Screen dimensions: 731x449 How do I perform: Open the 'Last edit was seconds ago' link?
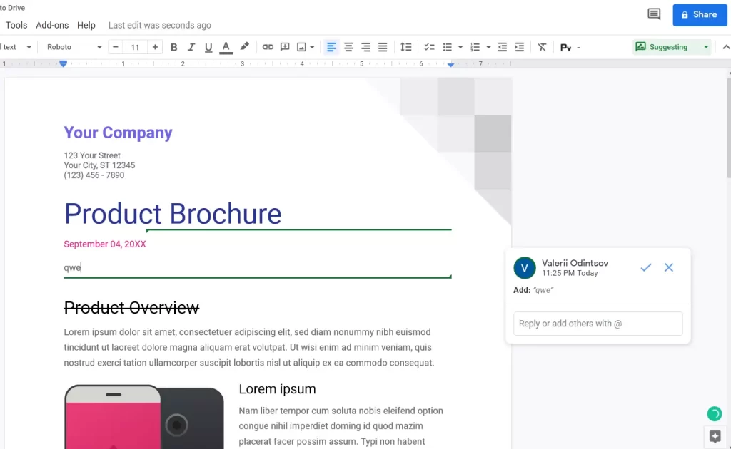(x=159, y=25)
